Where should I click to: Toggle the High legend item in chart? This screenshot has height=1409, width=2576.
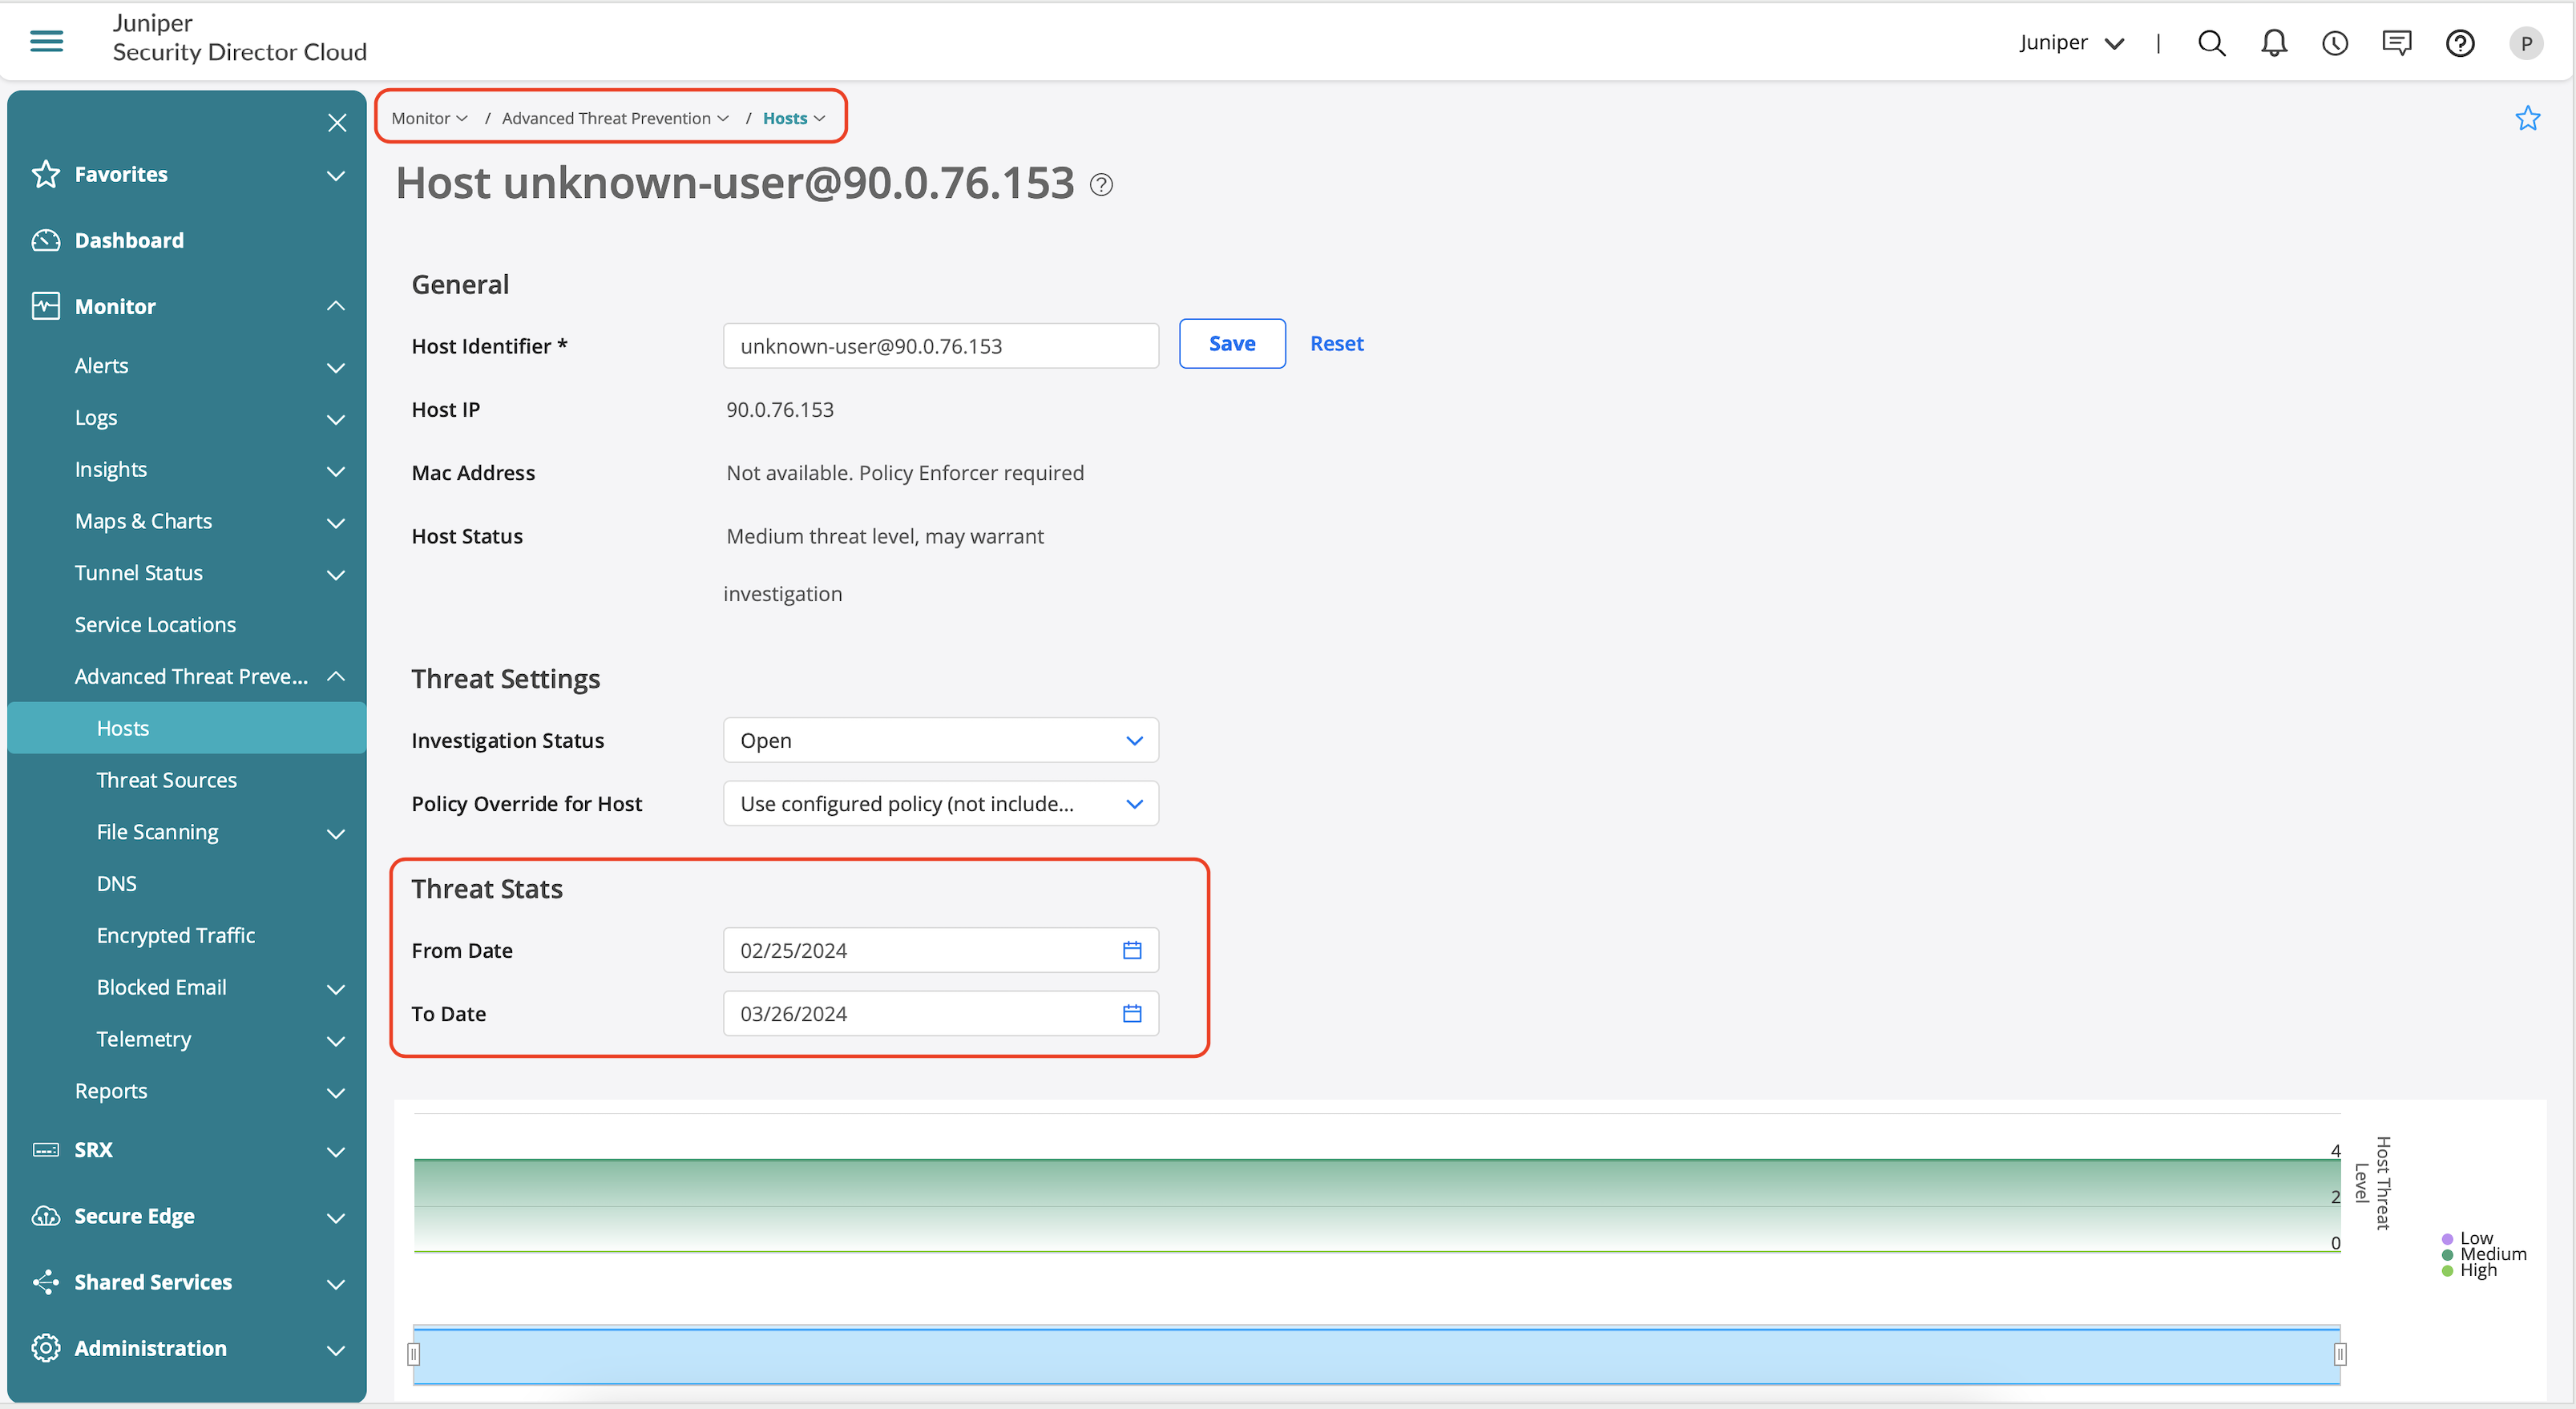coord(2477,1270)
